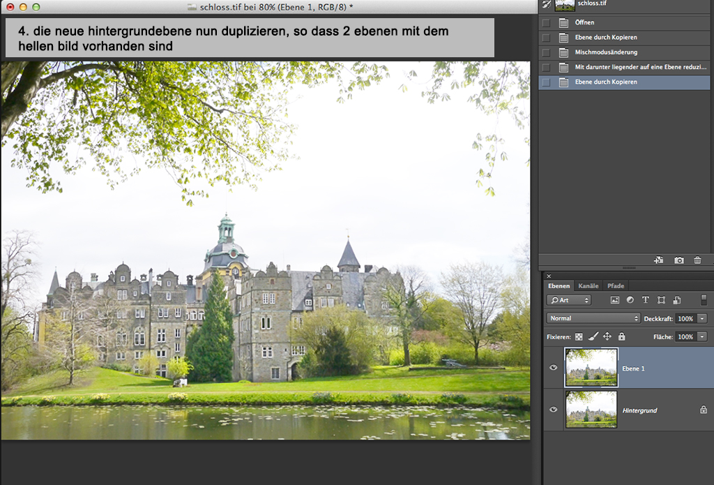
Task: Lock transparent pixels checkerboard icon
Action: pyautogui.click(x=578, y=336)
